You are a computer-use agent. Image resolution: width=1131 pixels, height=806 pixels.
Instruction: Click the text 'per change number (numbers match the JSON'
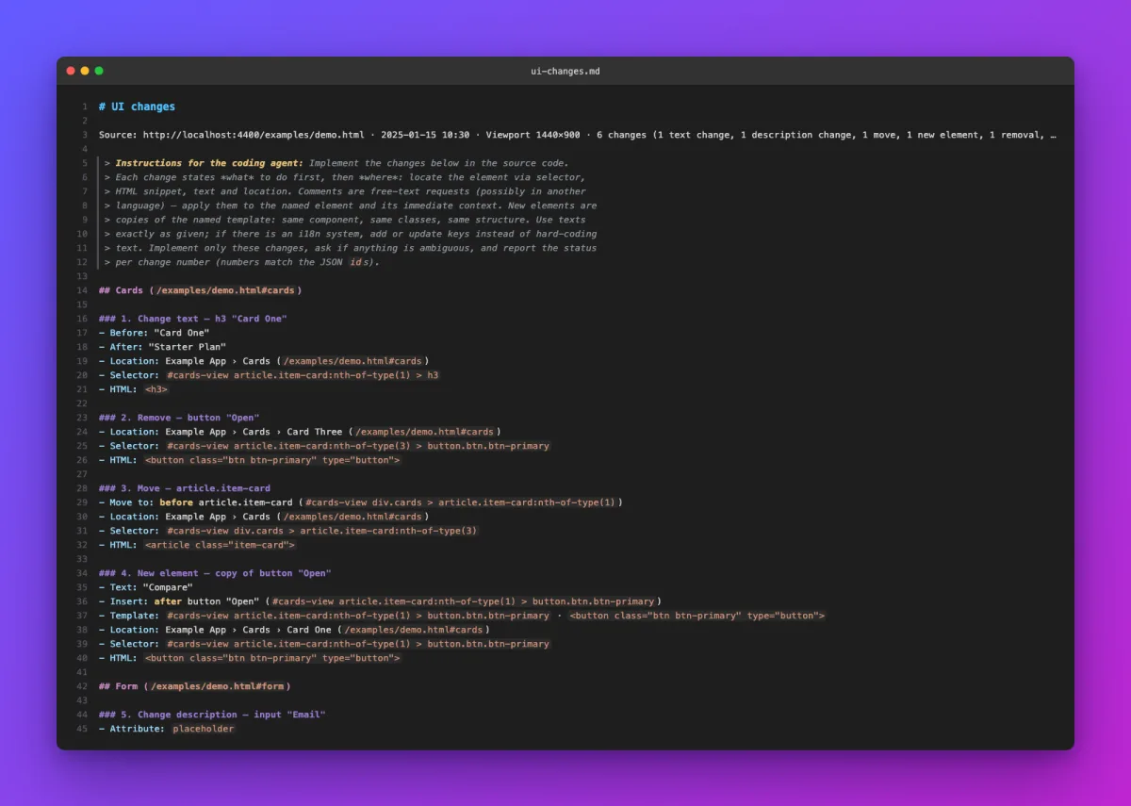coord(229,262)
